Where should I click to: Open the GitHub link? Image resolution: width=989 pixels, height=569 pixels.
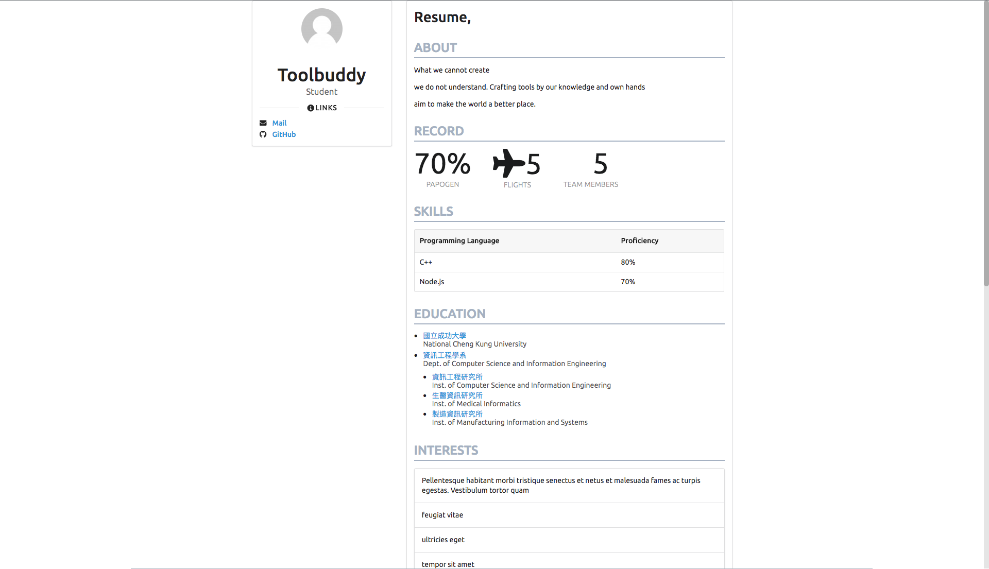tap(284, 134)
